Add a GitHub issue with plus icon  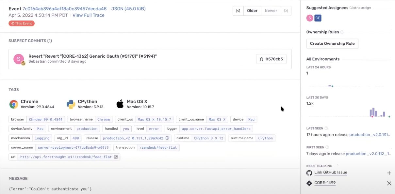(x=389, y=173)
